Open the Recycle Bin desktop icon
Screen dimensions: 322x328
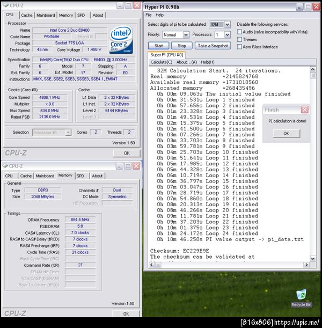(301, 298)
